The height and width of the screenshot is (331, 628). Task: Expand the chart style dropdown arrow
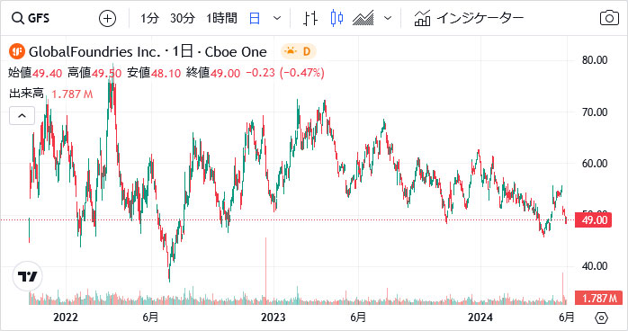[x=387, y=18]
